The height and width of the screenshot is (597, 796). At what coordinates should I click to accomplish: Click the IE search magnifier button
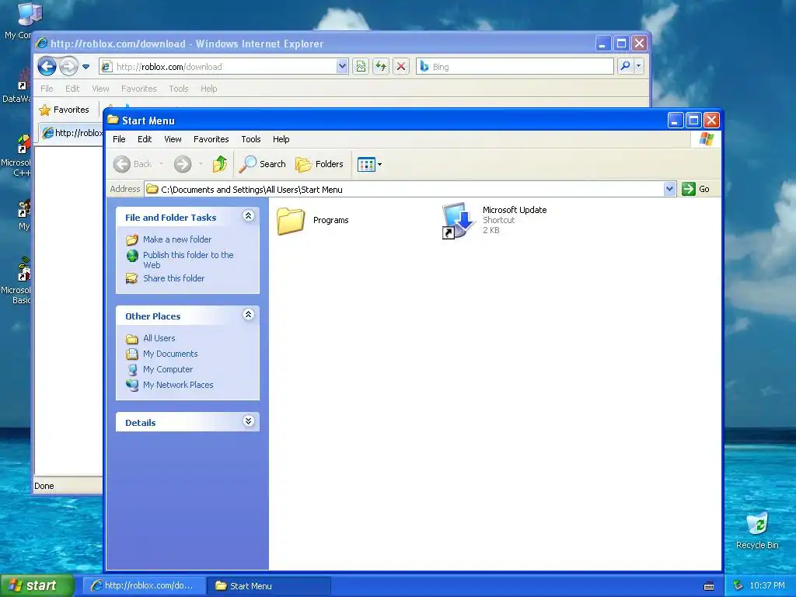[626, 66]
